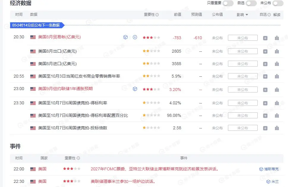Open 博斯蒂克就经济前景发表讲话 event
The height and width of the screenshot is (187, 288).
155,169
